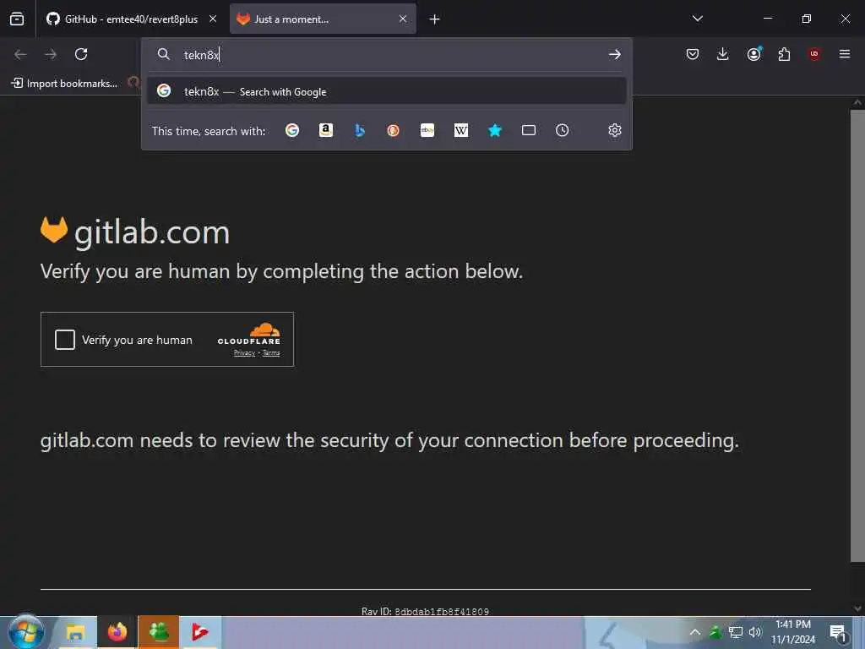Open the Firefox View tab manager icon

click(x=17, y=19)
